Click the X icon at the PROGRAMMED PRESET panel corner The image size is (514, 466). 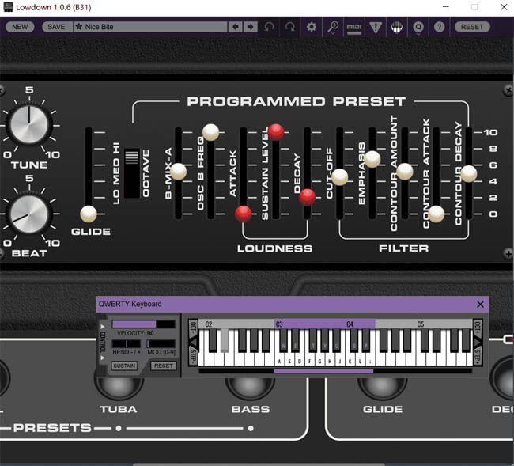point(508,90)
